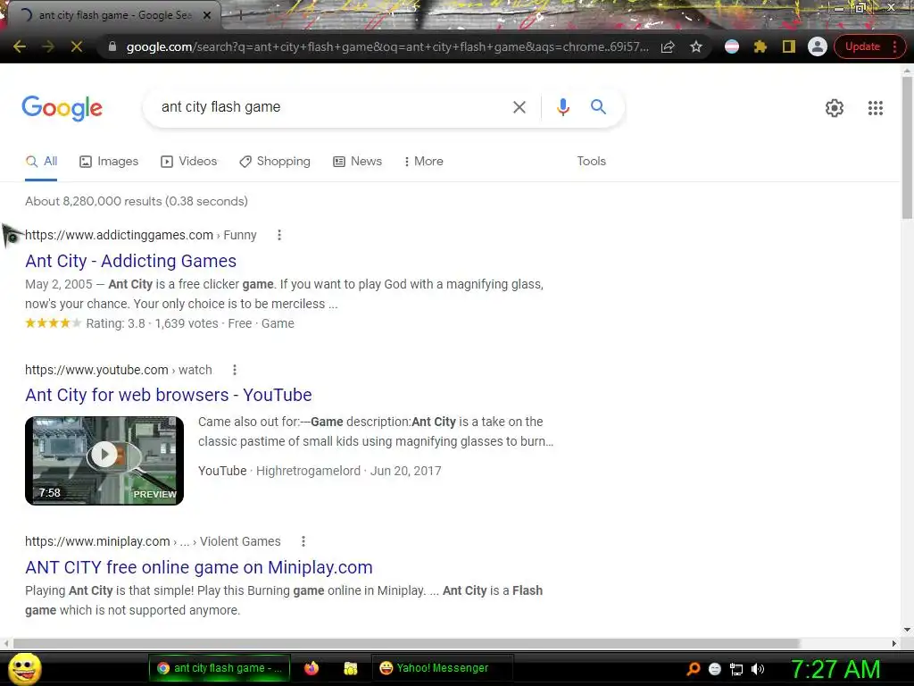The height and width of the screenshot is (686, 914).
Task: Open options for addictinggames.com result
Action: pos(279,235)
